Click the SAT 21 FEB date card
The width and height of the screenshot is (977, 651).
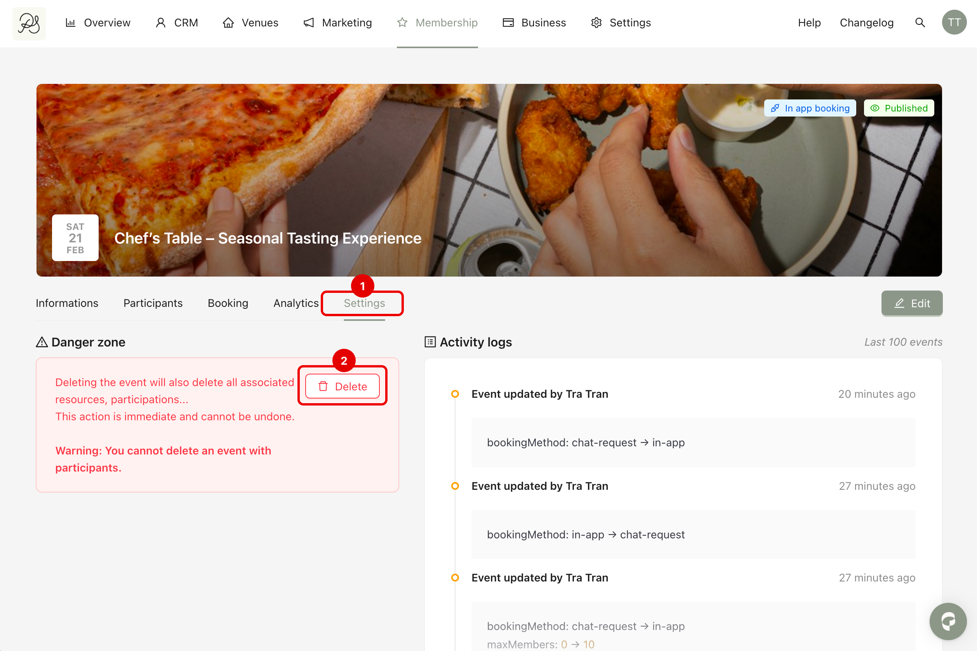click(x=75, y=238)
